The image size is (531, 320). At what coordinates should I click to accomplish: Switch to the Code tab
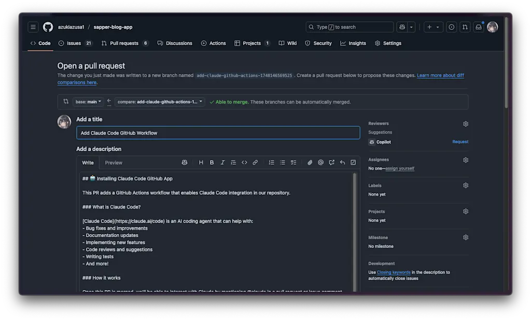pos(40,43)
